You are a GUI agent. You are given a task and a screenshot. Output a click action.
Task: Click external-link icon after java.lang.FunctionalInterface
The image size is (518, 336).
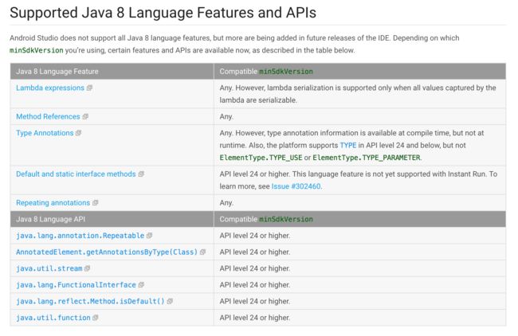[x=141, y=285]
